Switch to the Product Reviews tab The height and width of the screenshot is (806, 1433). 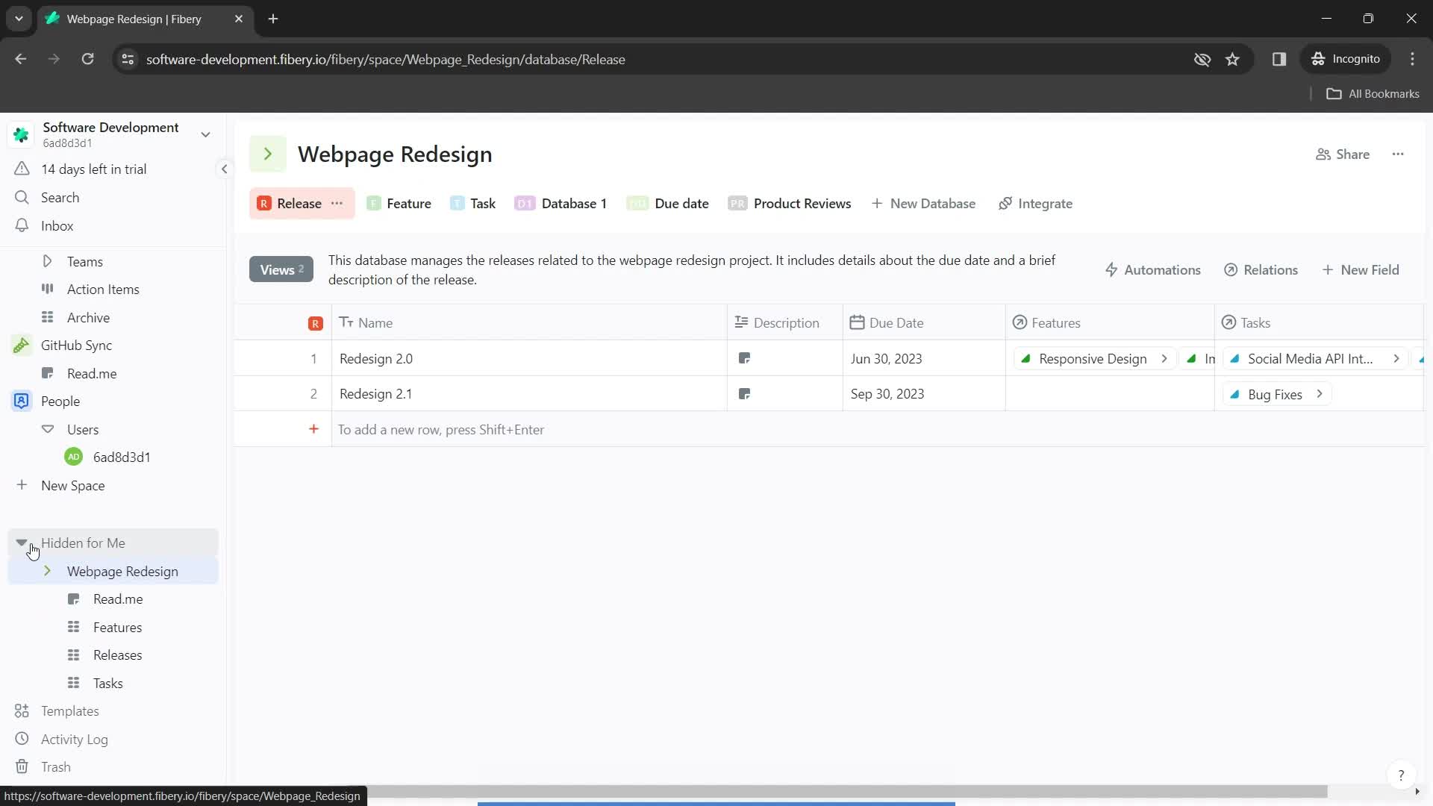pyautogui.click(x=790, y=204)
